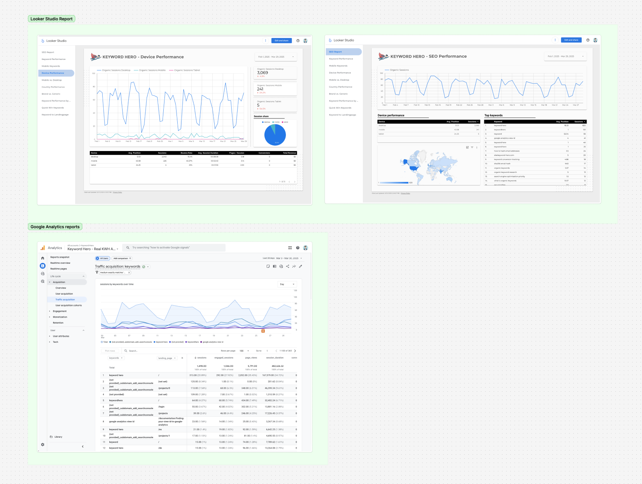This screenshot has width=642, height=484.
Task: Open the Analytics help icon
Action: click(x=298, y=248)
